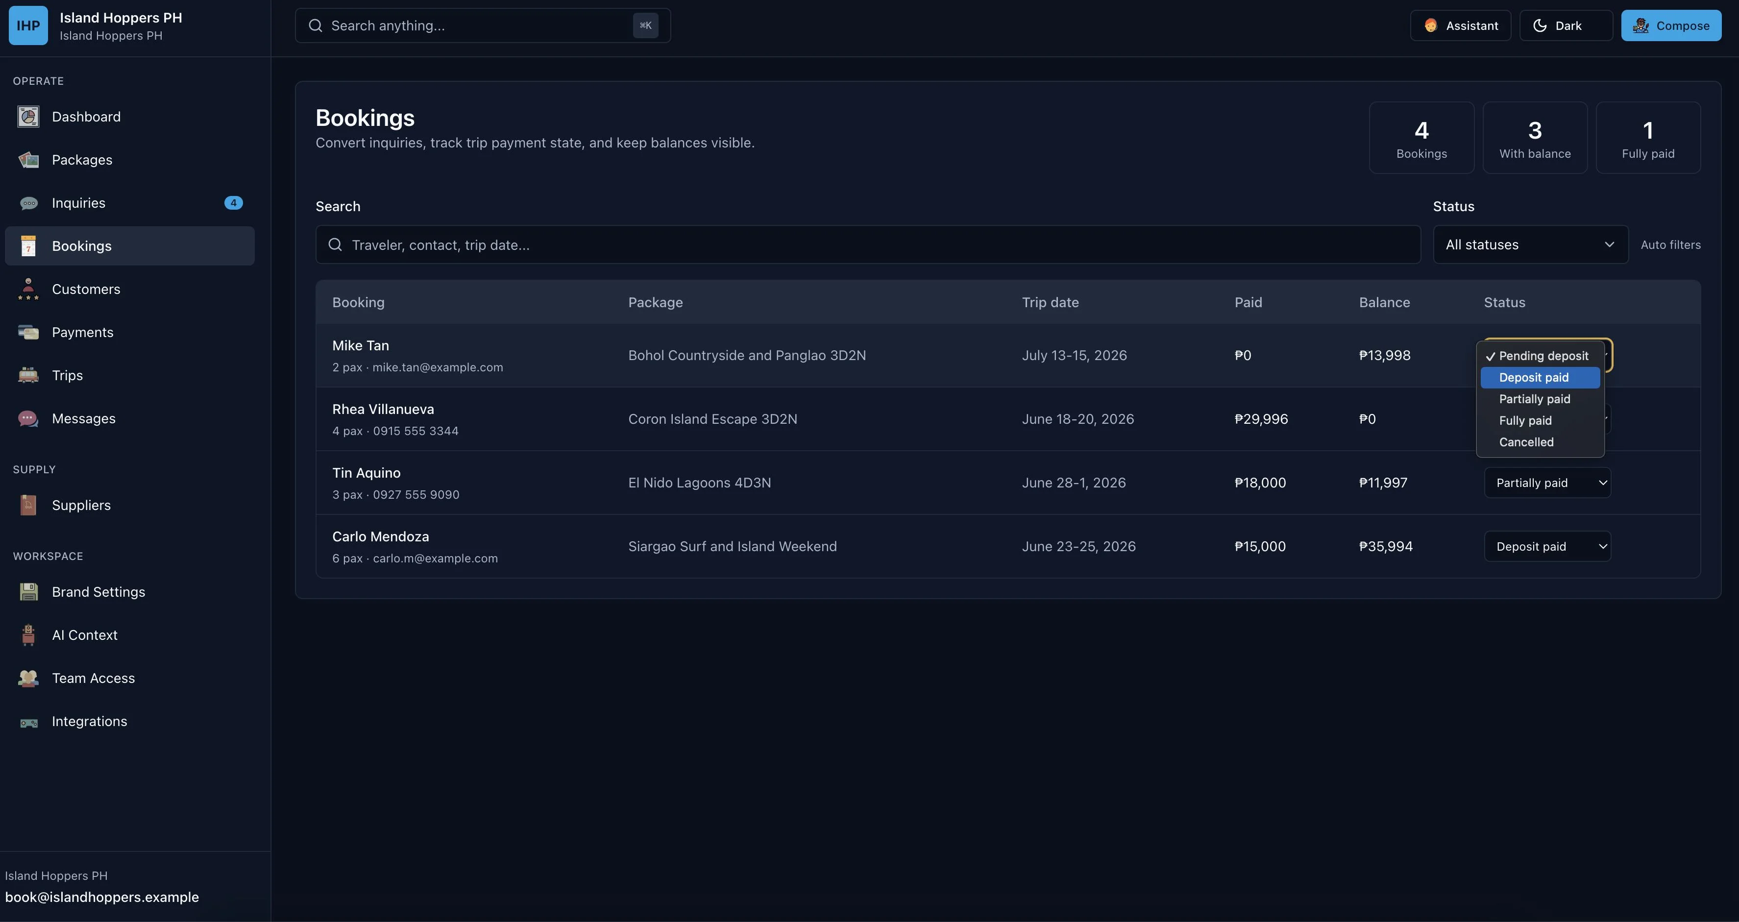Screen dimensions: 1739x922
Task: Click the Traveler, contact, trip date search box
Action: [x=867, y=244]
